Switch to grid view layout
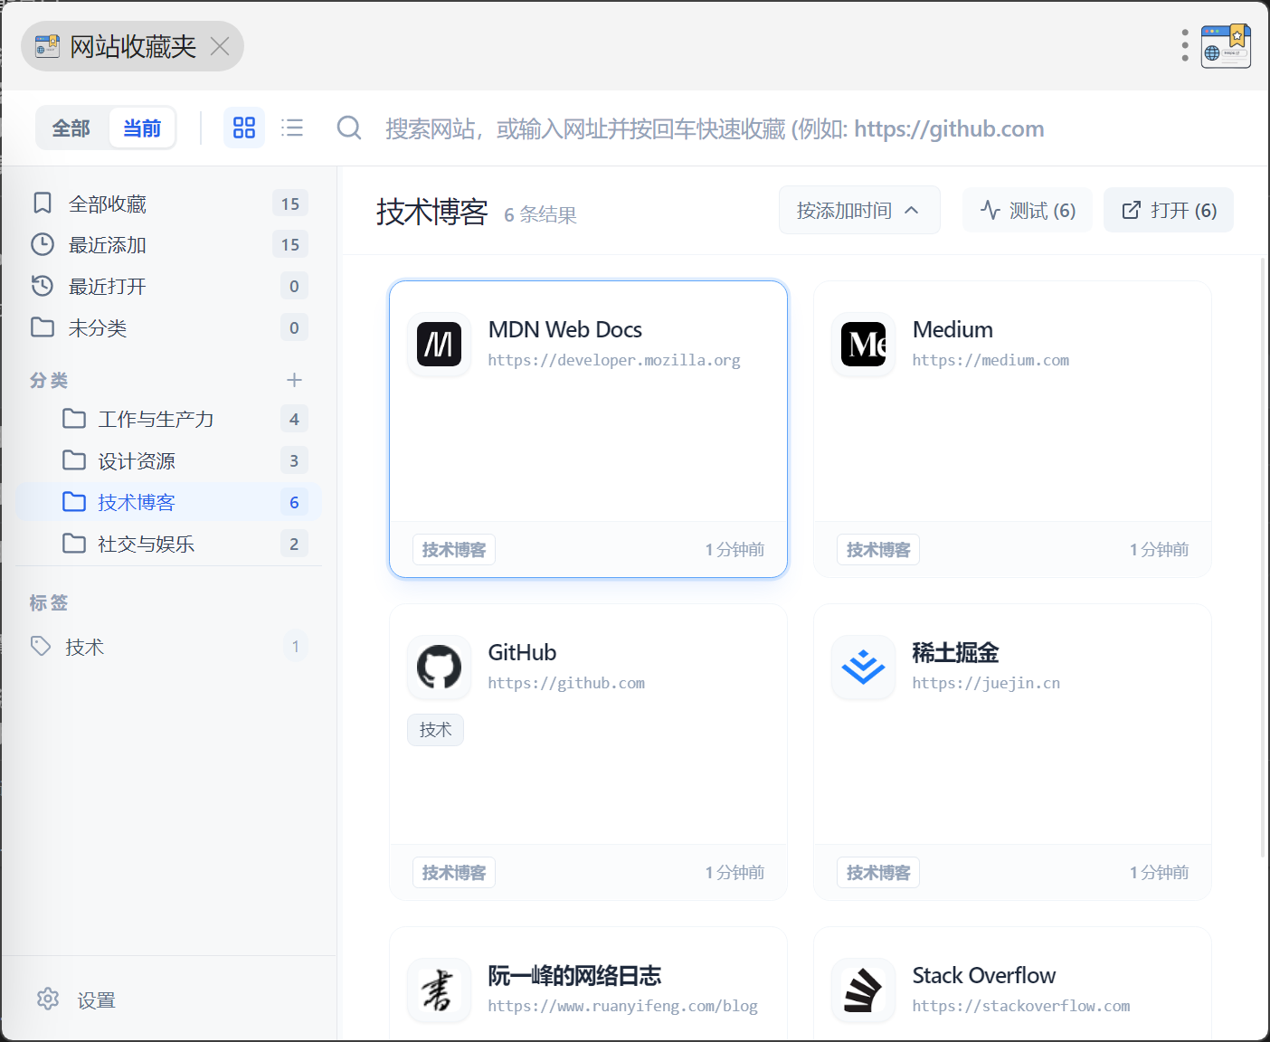This screenshot has width=1270, height=1042. 243,128
